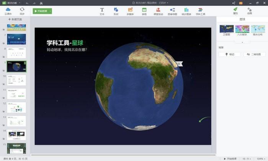This screenshot has height=161, width=268.
Task: Open the 思维导图 mind map tool
Action: coord(172,11)
